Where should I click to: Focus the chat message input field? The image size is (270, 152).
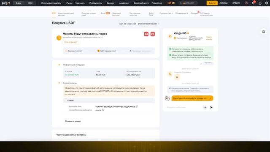[x=184, y=107]
